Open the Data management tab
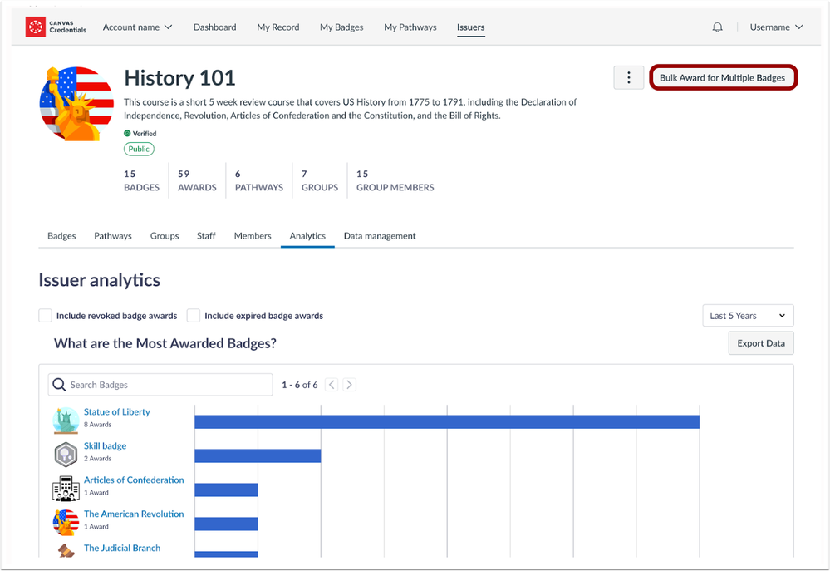The height and width of the screenshot is (571, 830). tap(380, 236)
